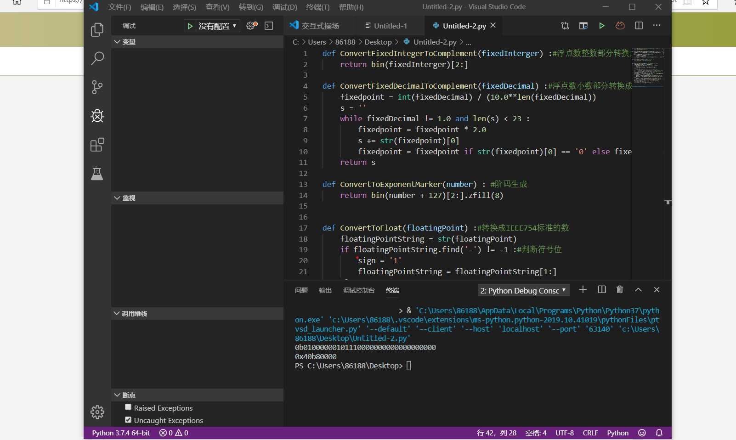Disable Uncaught Exceptions breakpoint checkbox

click(x=128, y=419)
